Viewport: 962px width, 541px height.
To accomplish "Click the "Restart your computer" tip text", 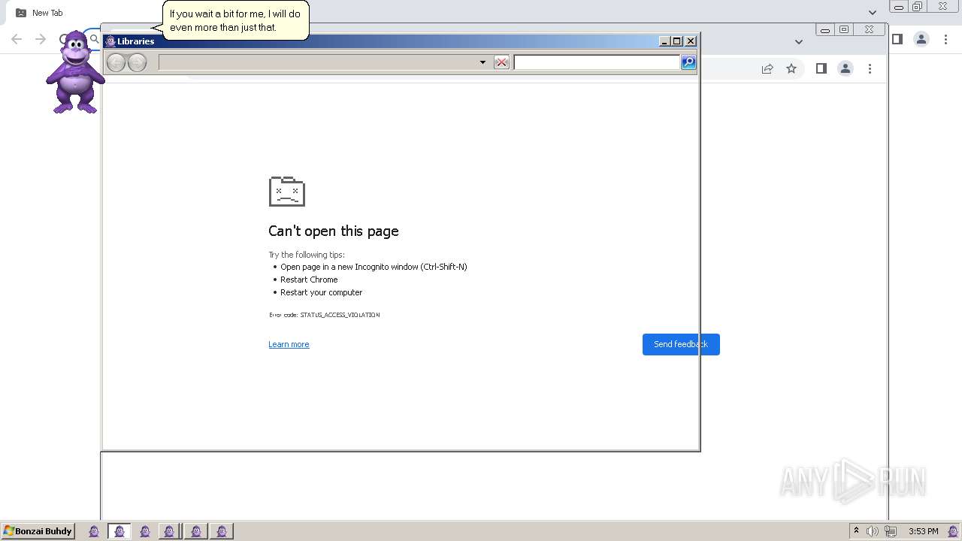I will [x=321, y=292].
